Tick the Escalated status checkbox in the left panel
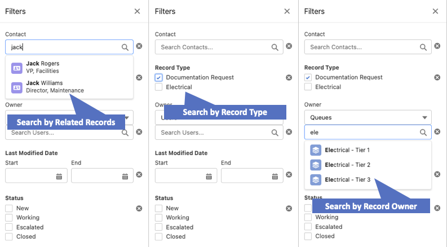The width and height of the screenshot is (447, 247). coord(9,227)
